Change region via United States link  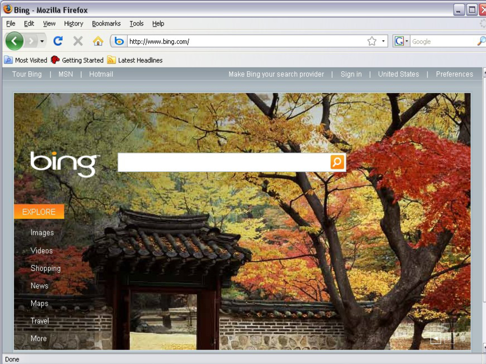(x=398, y=74)
